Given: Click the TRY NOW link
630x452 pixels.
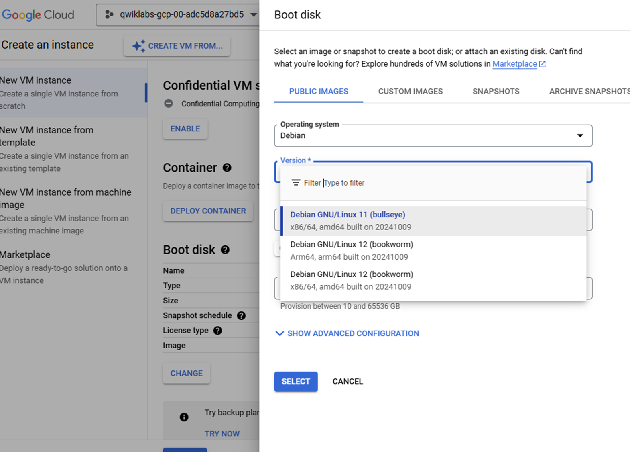Looking at the screenshot, I should click(222, 434).
